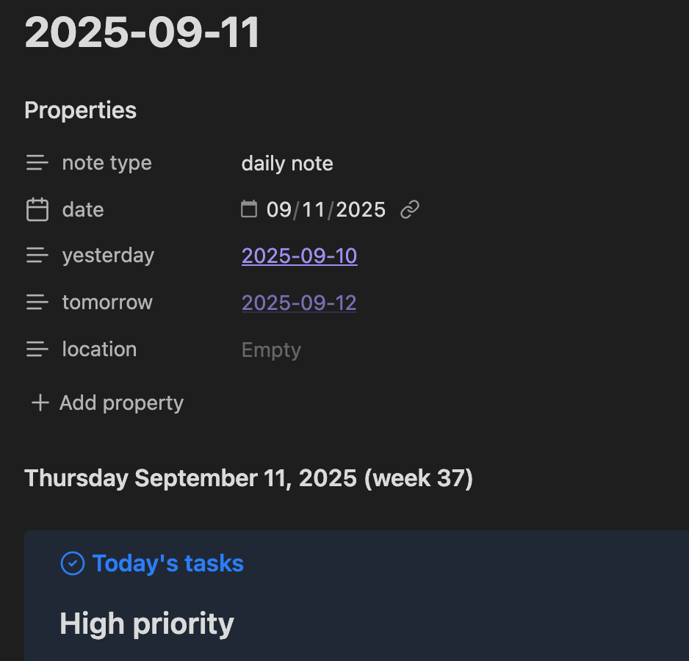This screenshot has width=689, height=661.
Task: Edit the "daily note" property value
Action: (287, 163)
